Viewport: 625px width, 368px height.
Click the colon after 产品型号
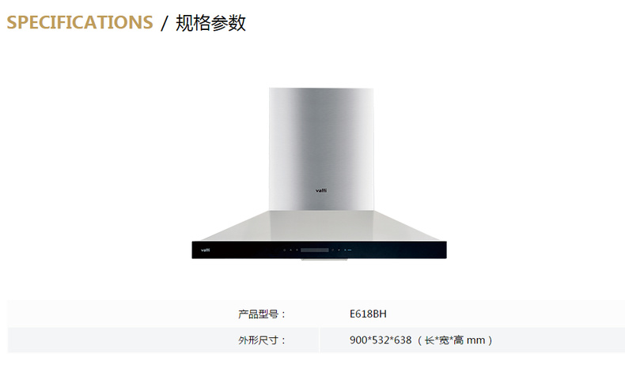283,314
